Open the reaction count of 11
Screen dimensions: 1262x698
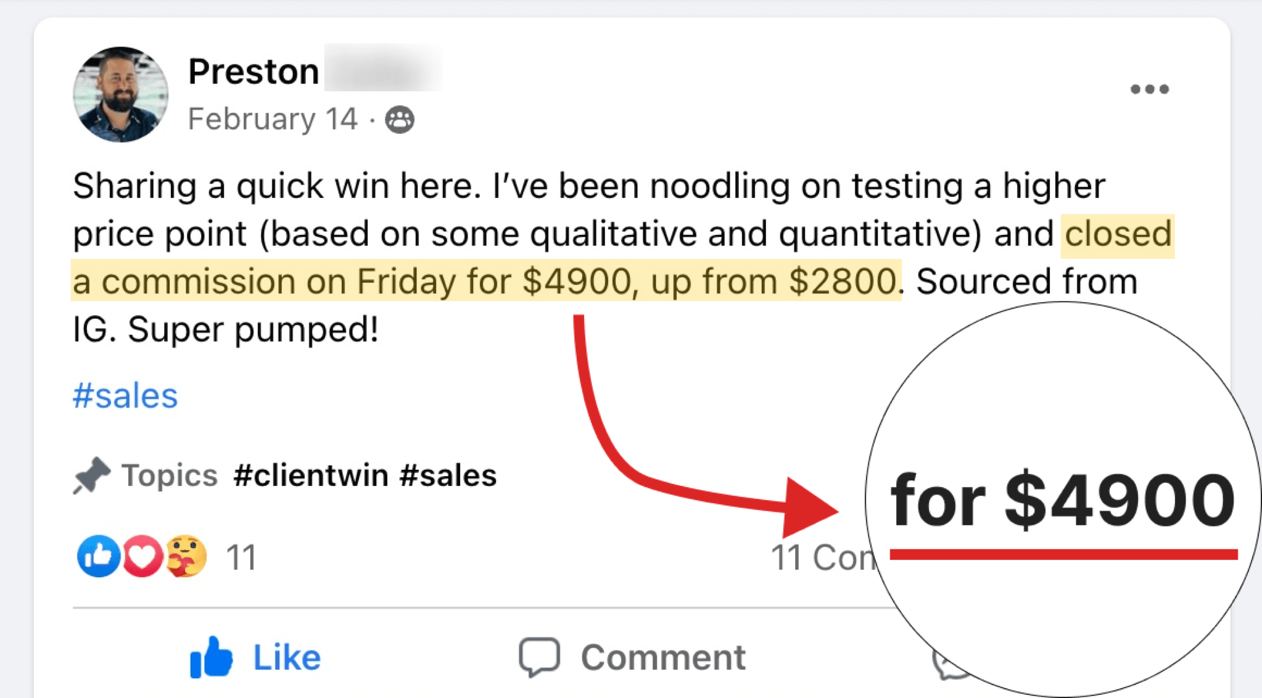click(241, 557)
